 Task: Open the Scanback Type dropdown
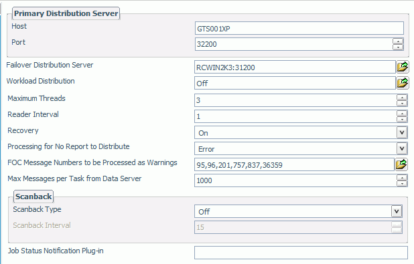click(x=397, y=211)
